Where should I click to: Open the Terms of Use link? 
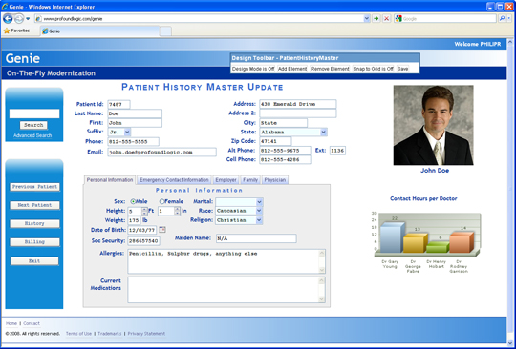pyautogui.click(x=78, y=334)
